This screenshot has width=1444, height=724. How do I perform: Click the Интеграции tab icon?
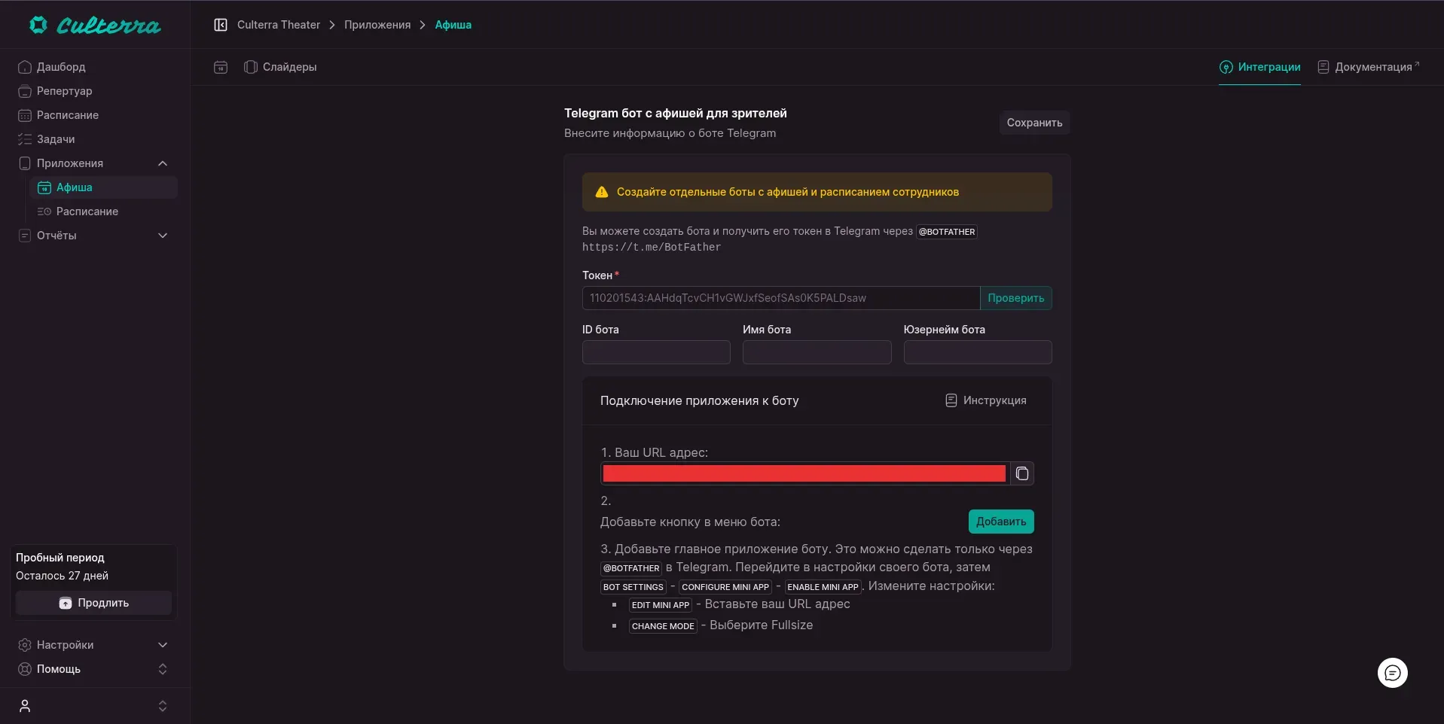(x=1226, y=67)
